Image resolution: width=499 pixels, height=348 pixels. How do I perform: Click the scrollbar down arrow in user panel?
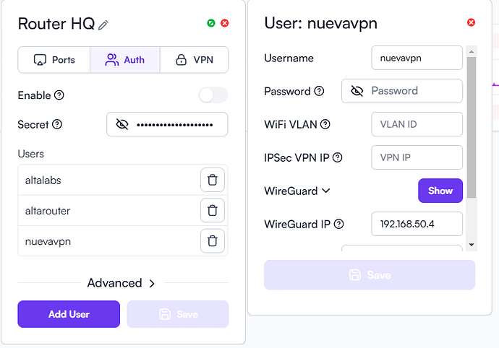click(x=472, y=245)
